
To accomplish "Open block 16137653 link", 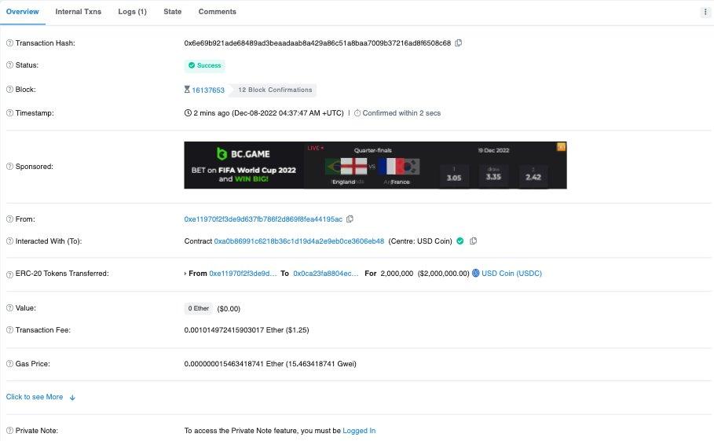I will [x=208, y=90].
